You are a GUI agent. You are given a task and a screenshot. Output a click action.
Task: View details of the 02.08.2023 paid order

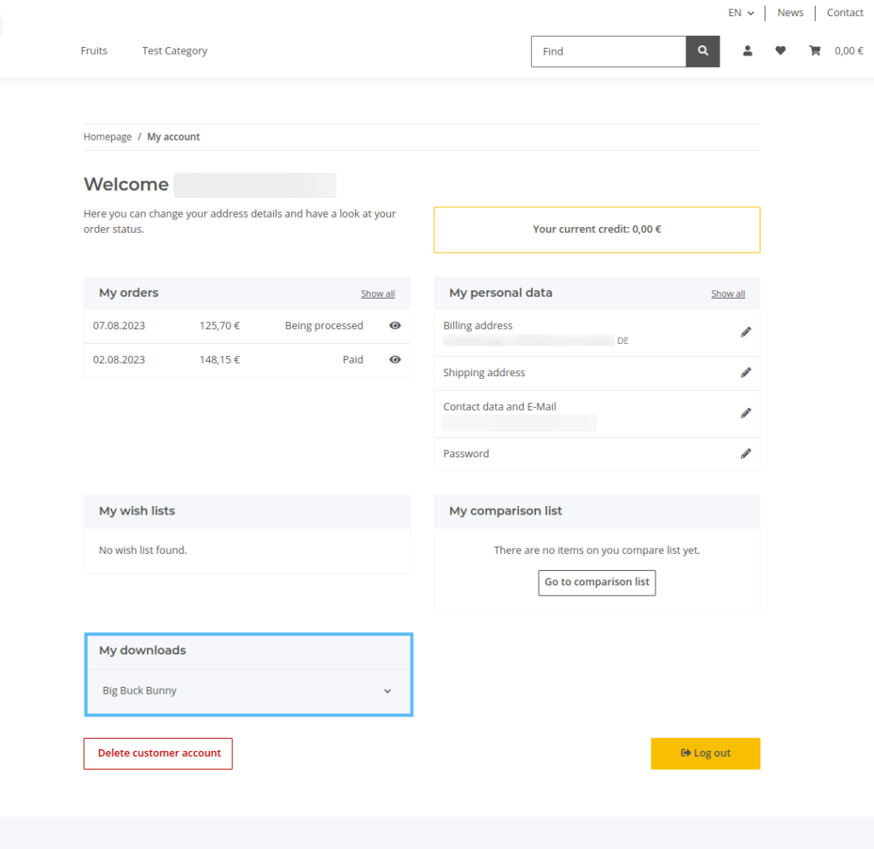click(394, 359)
